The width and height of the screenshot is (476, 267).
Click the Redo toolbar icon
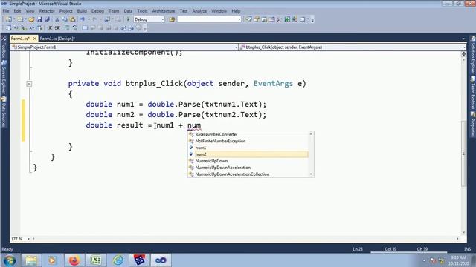tap(94, 19)
